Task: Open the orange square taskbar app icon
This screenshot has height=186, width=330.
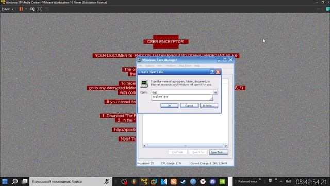Action: click(x=173, y=181)
